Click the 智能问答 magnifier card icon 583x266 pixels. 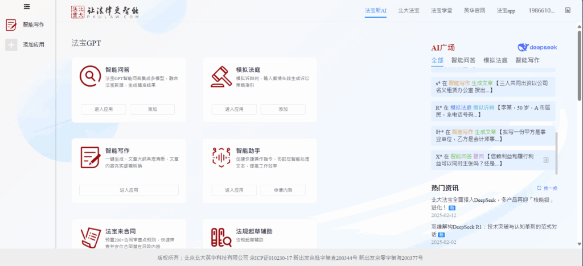[x=90, y=76]
